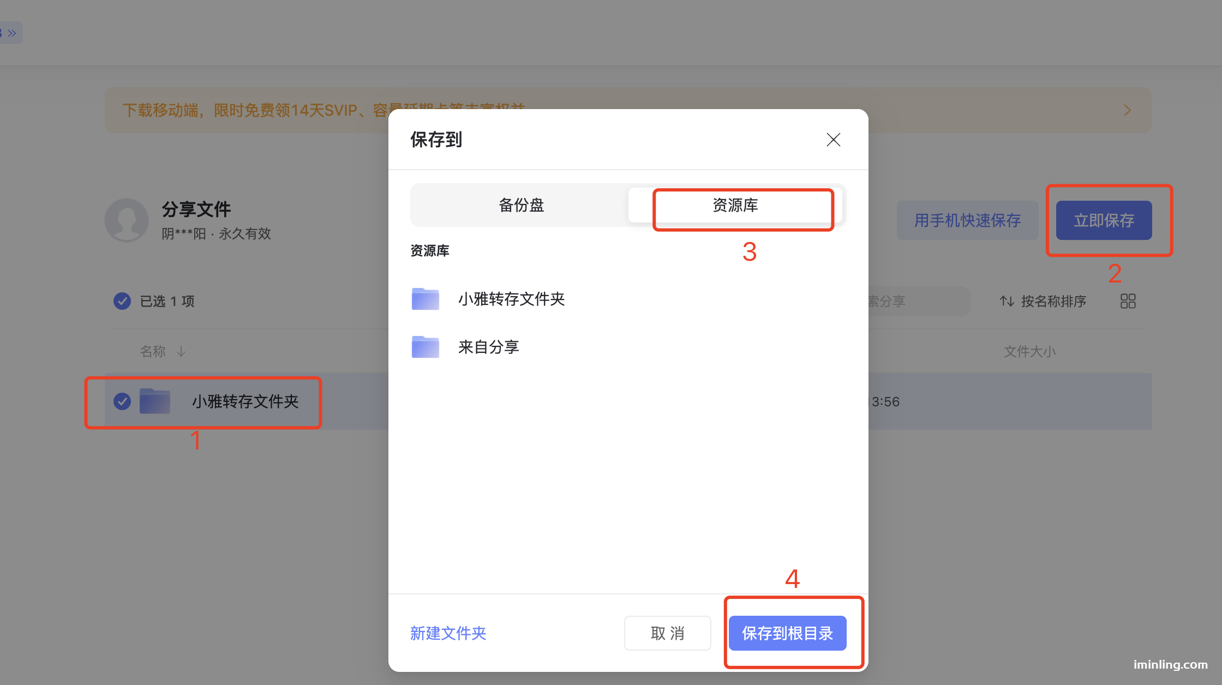The height and width of the screenshot is (685, 1222).
Task: Expand the promo banner right chevron
Action: tap(1127, 111)
